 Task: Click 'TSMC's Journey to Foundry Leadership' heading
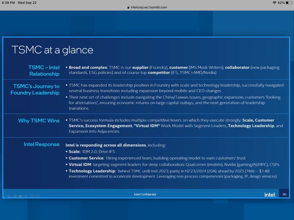coord(35,89)
